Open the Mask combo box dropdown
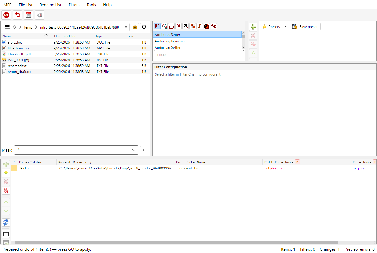Screen dimensions: 377x253 coord(134,150)
